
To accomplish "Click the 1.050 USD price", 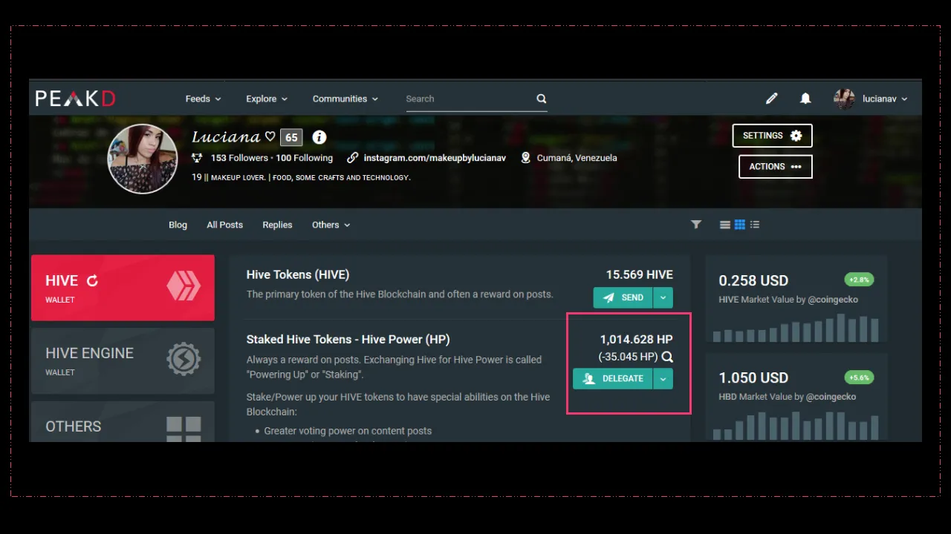I will (753, 378).
